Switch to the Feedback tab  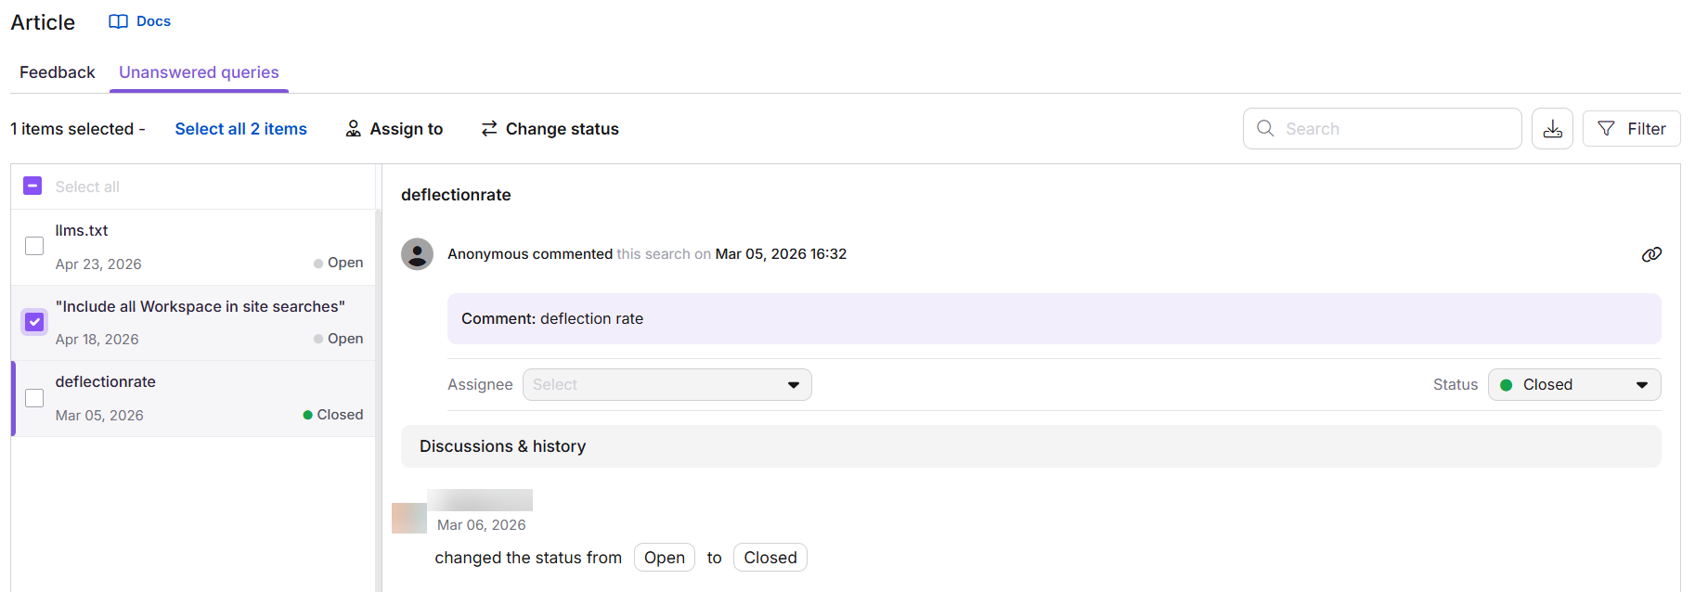[x=58, y=72]
